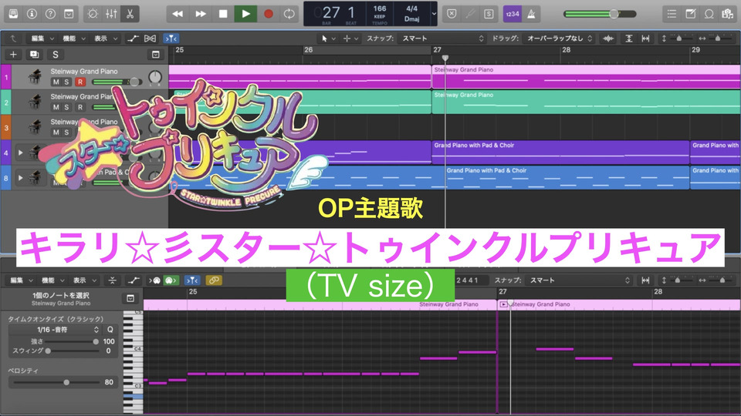The height and width of the screenshot is (416, 741).
Task: Click the duplicate track button
Action: (34, 55)
